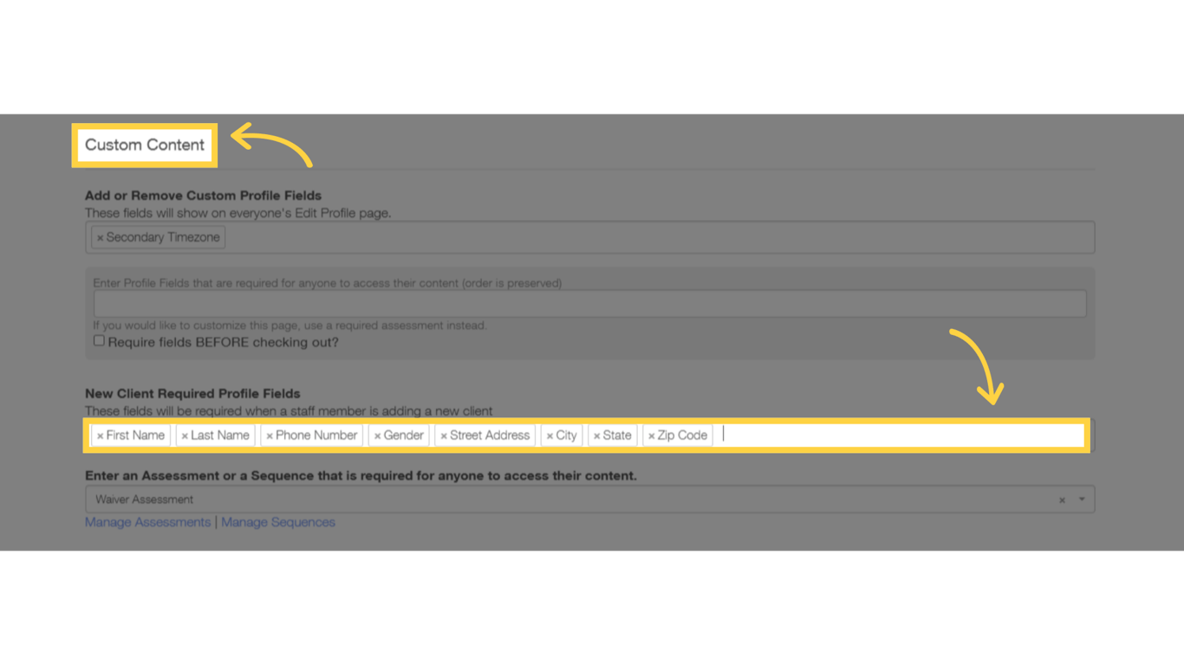Place cursor in New Client Required Fields box

tap(867, 435)
